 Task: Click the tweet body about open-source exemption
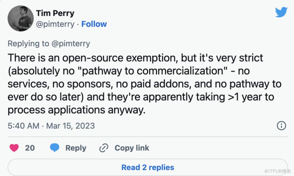coord(144,84)
